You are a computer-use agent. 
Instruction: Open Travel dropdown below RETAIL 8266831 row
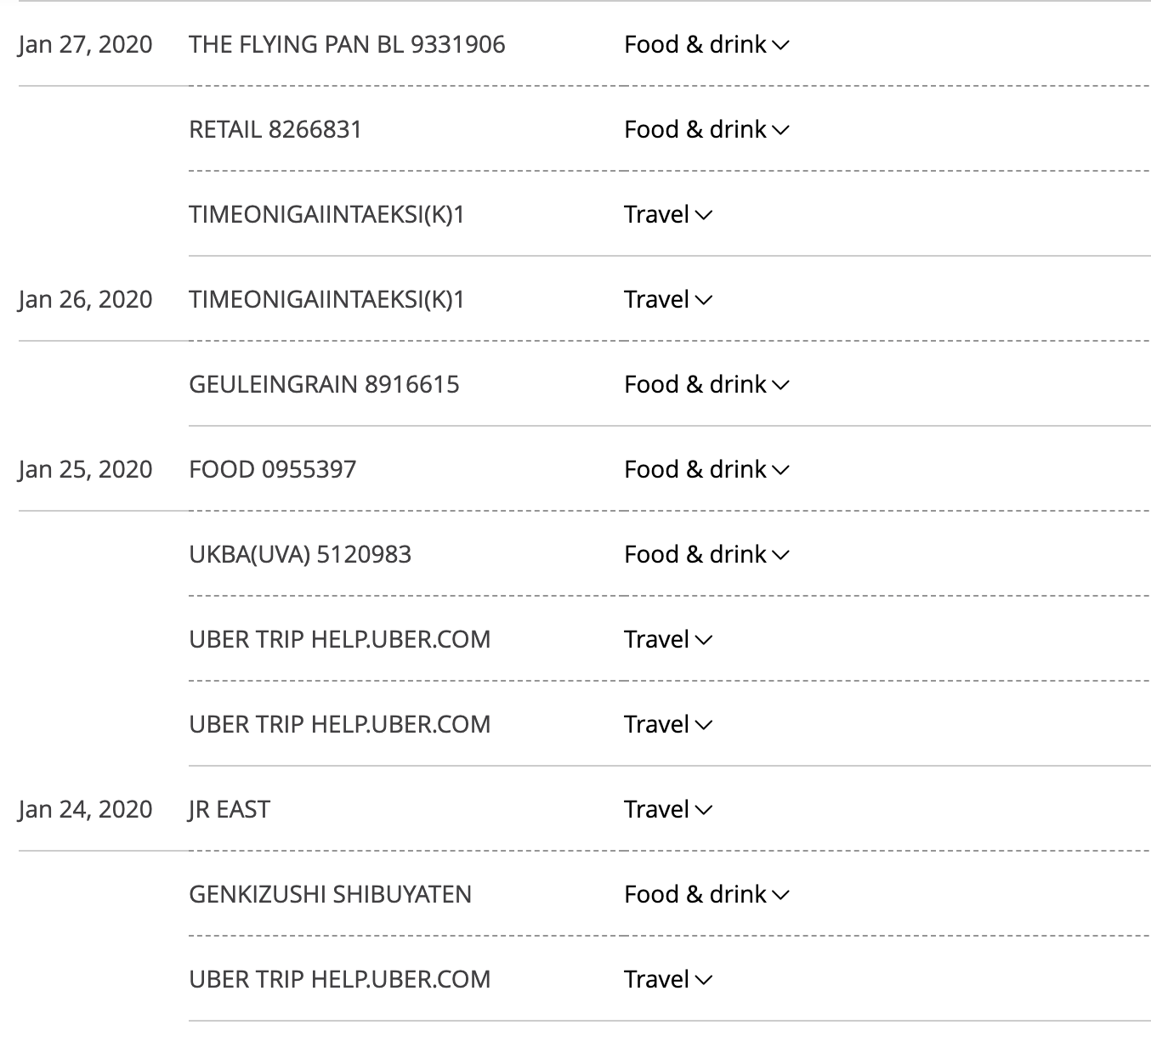(x=667, y=215)
